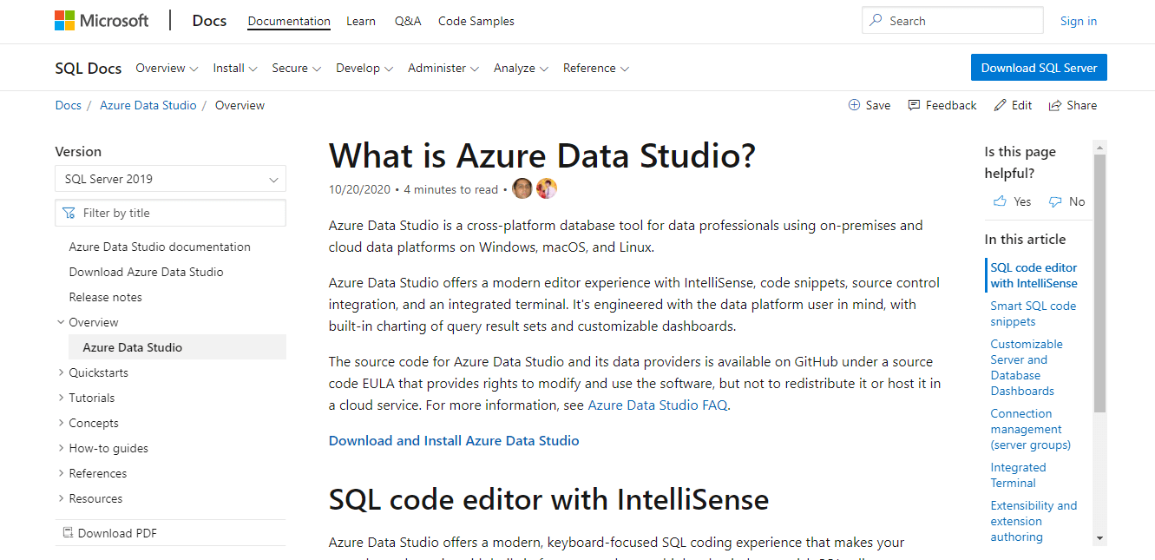Open the Analyze dropdown menu
This screenshot has width=1155, height=560.
(x=521, y=68)
